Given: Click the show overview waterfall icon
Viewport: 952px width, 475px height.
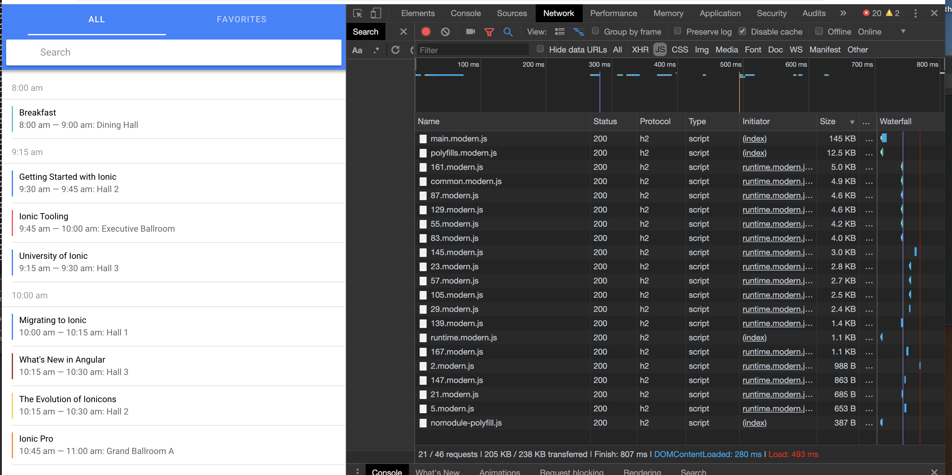Looking at the screenshot, I should coord(578,32).
